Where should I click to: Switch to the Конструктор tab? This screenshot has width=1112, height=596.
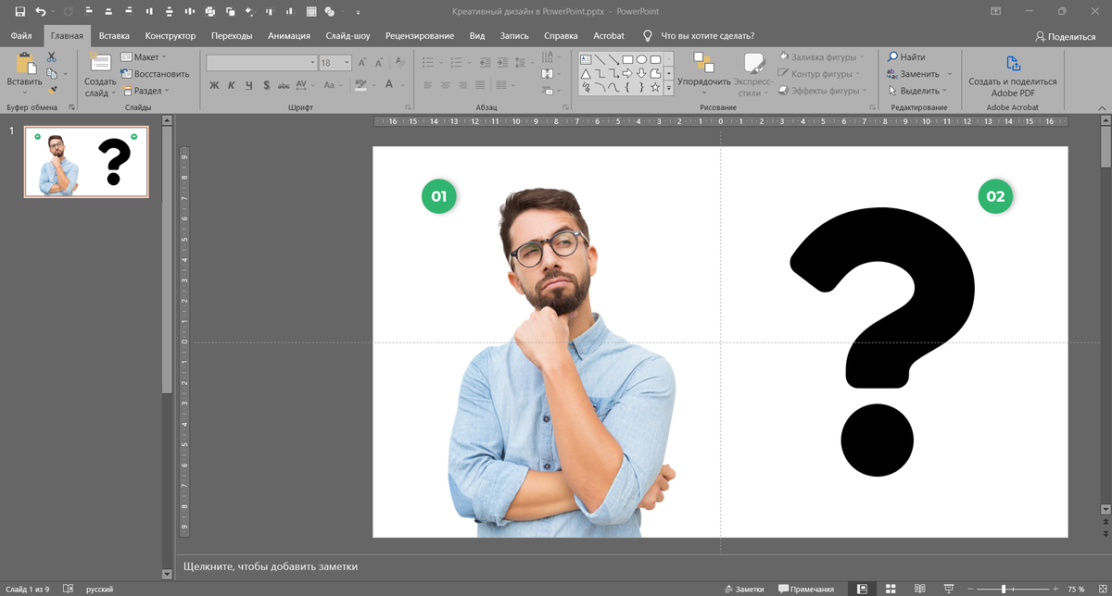(x=171, y=36)
